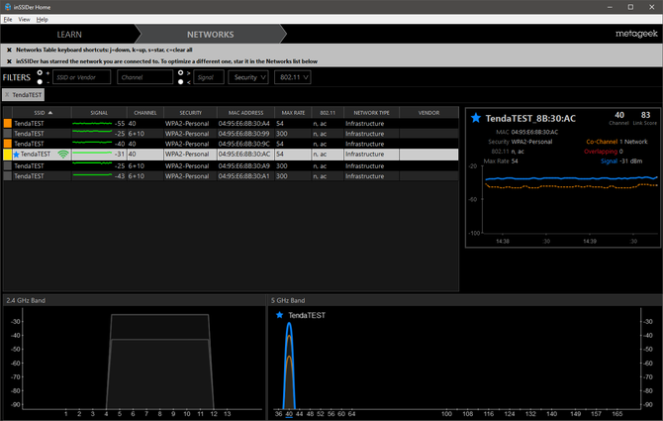Click the -43 signal value
The height and width of the screenshot is (421, 663).
120,176
